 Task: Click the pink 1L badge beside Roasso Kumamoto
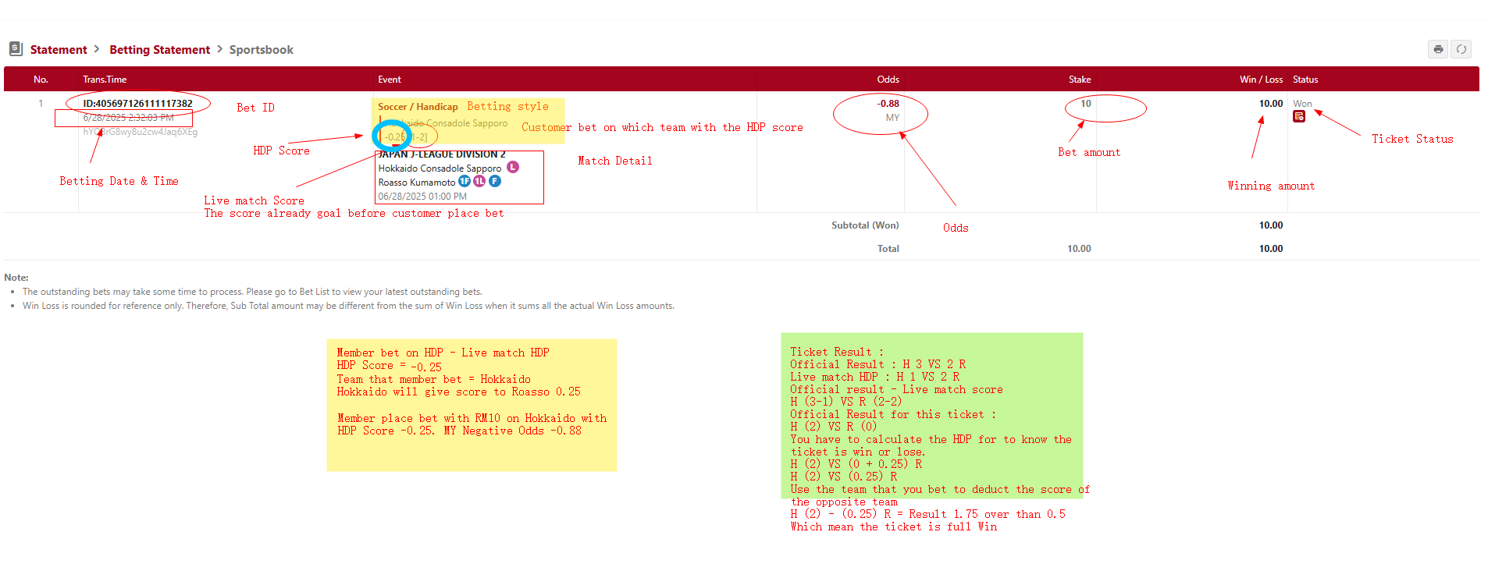(x=479, y=181)
